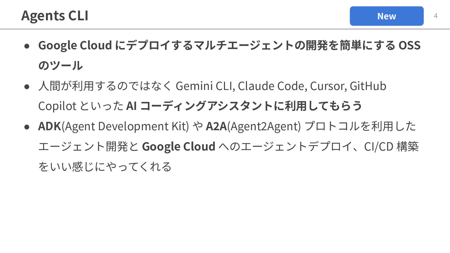
Task: Click the third bullet point marker
Action: coord(27,126)
